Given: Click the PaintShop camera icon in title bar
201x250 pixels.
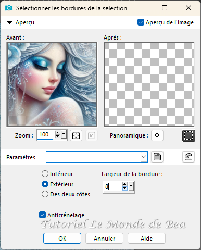Looking at the screenshot, I should pyautogui.click(x=9, y=8).
